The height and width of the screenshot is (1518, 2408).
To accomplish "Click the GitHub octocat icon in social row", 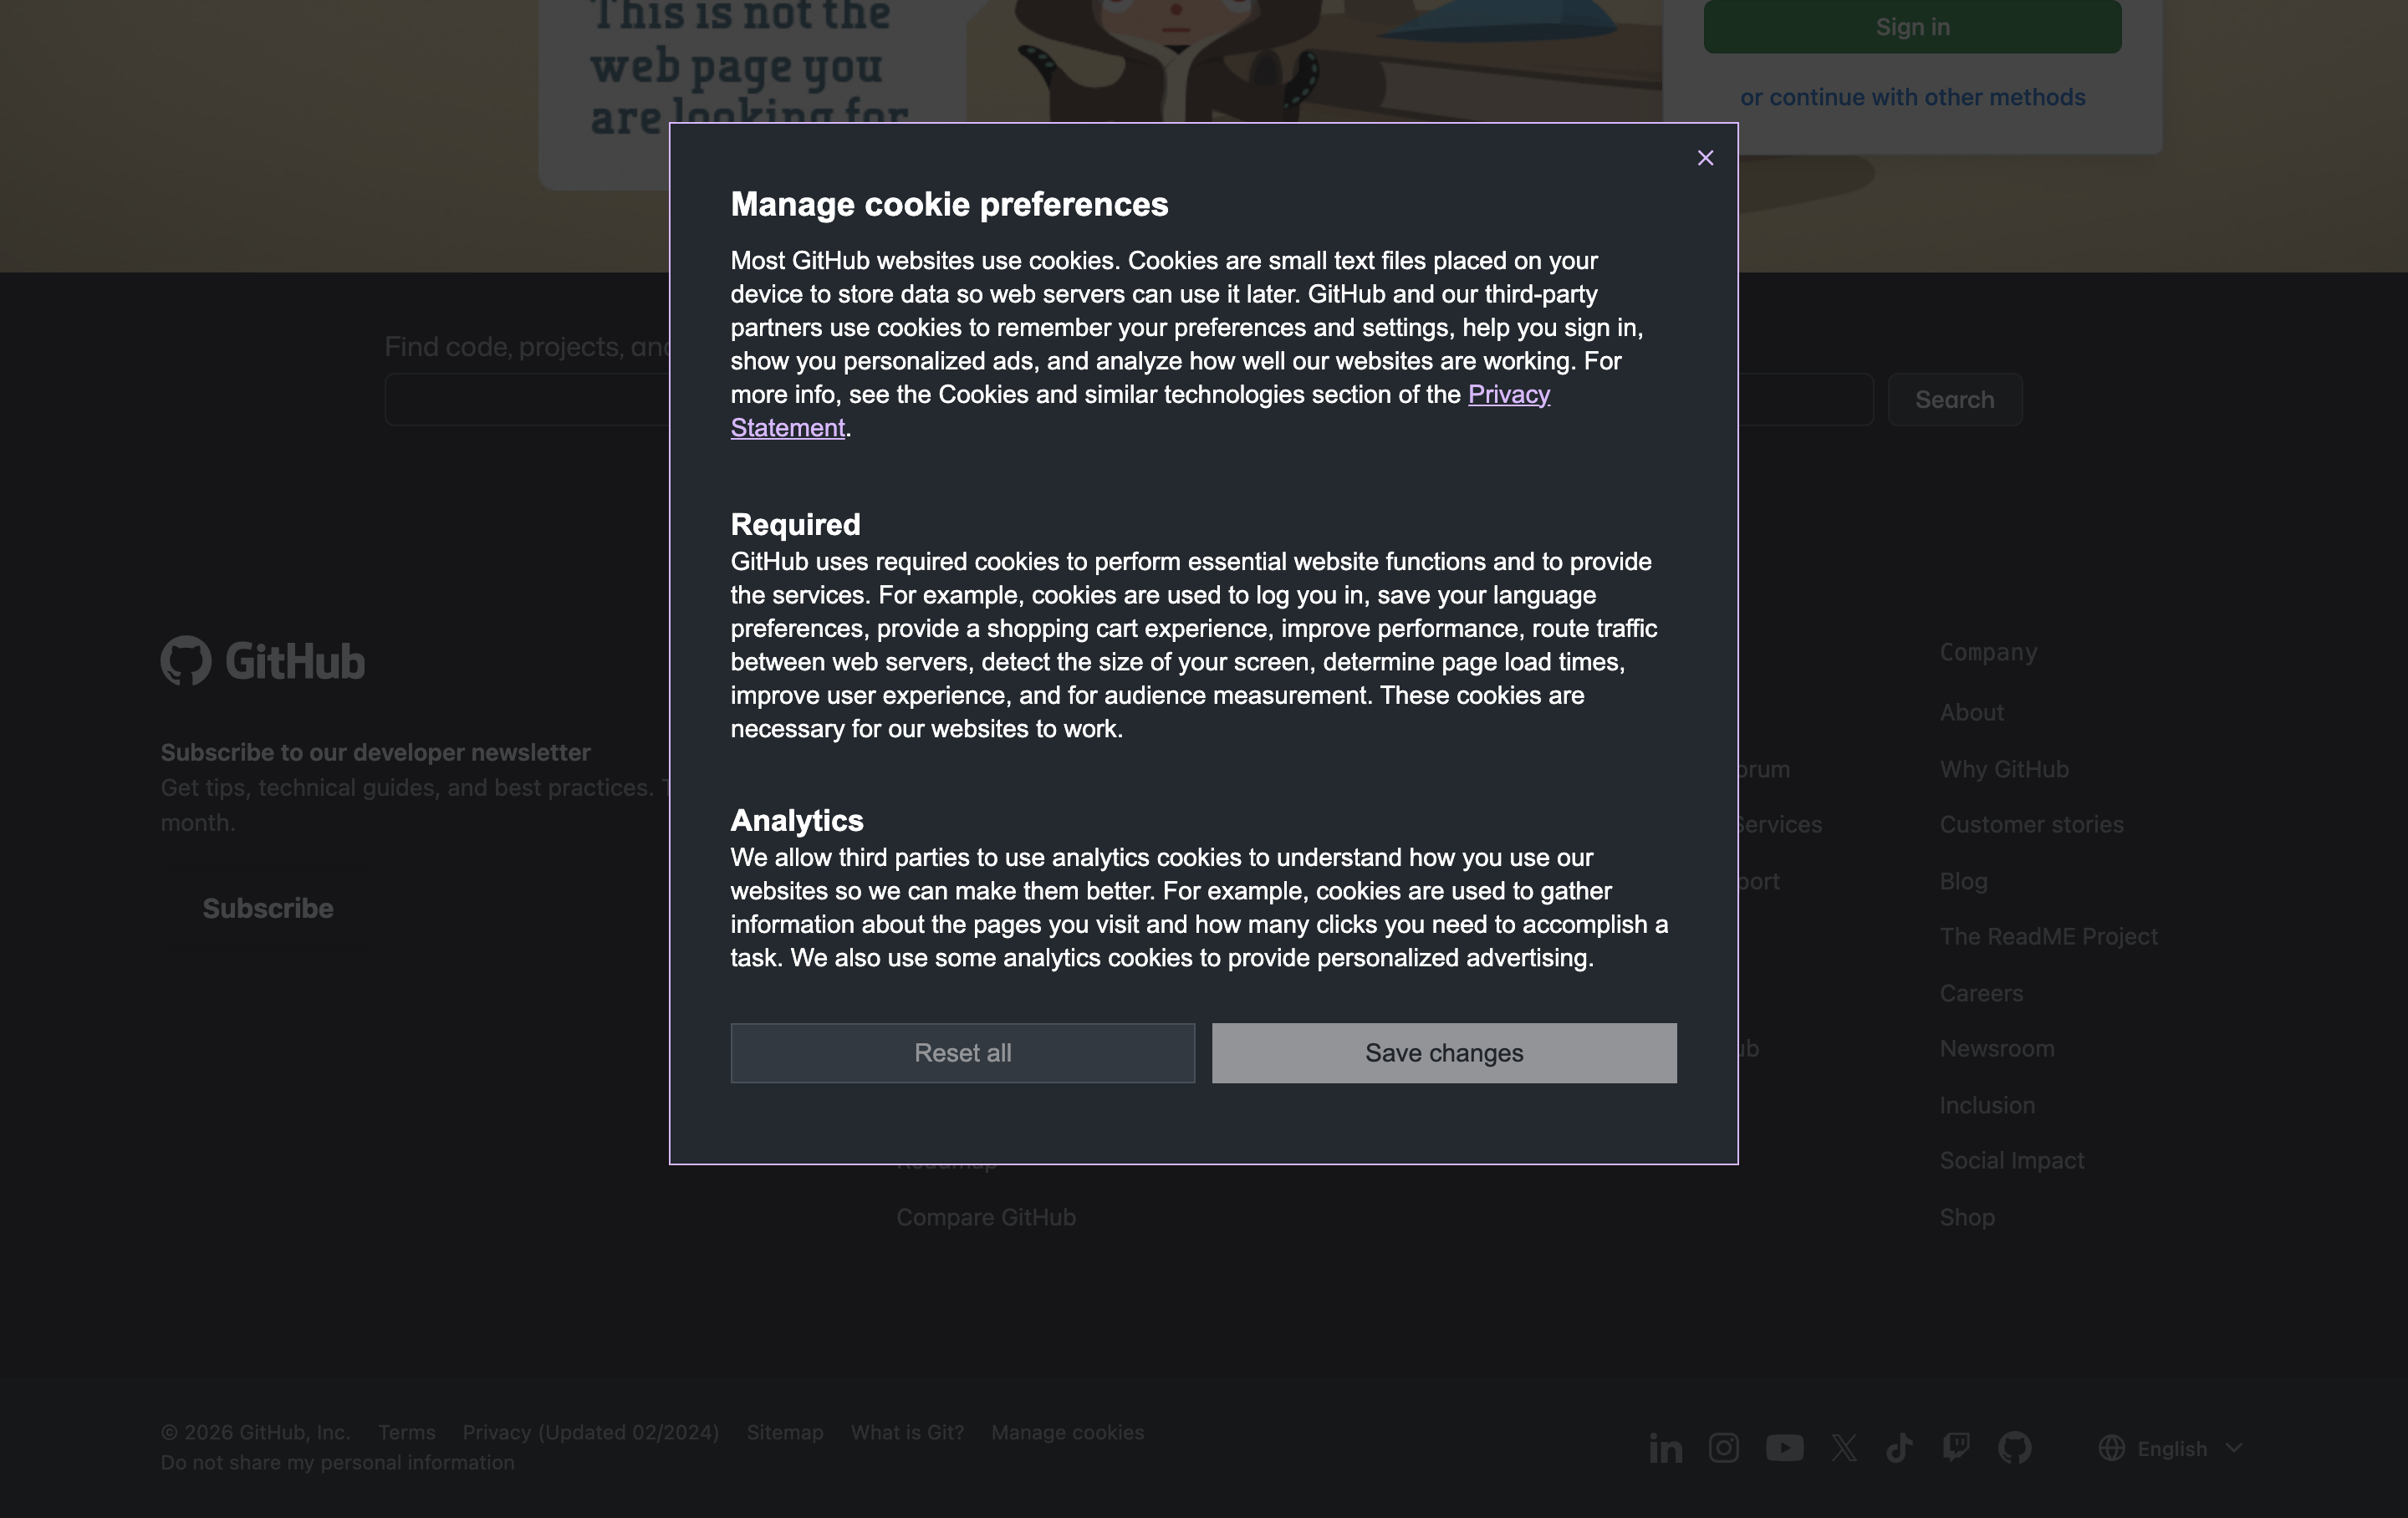I will pyautogui.click(x=2014, y=1448).
